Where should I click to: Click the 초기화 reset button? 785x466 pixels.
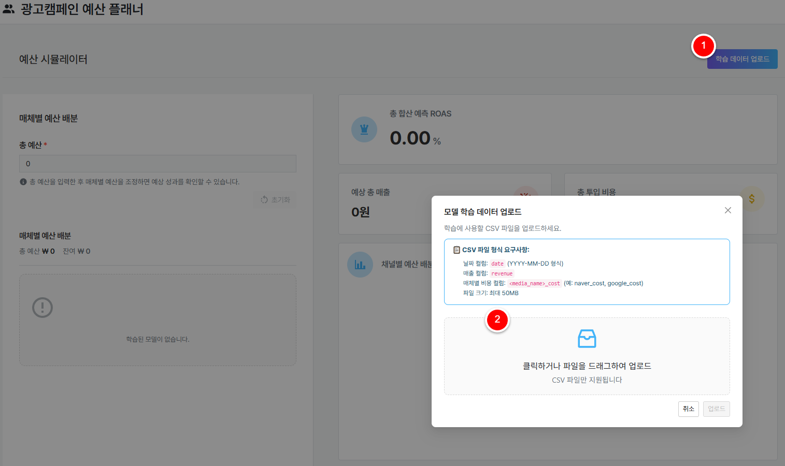pyautogui.click(x=276, y=200)
